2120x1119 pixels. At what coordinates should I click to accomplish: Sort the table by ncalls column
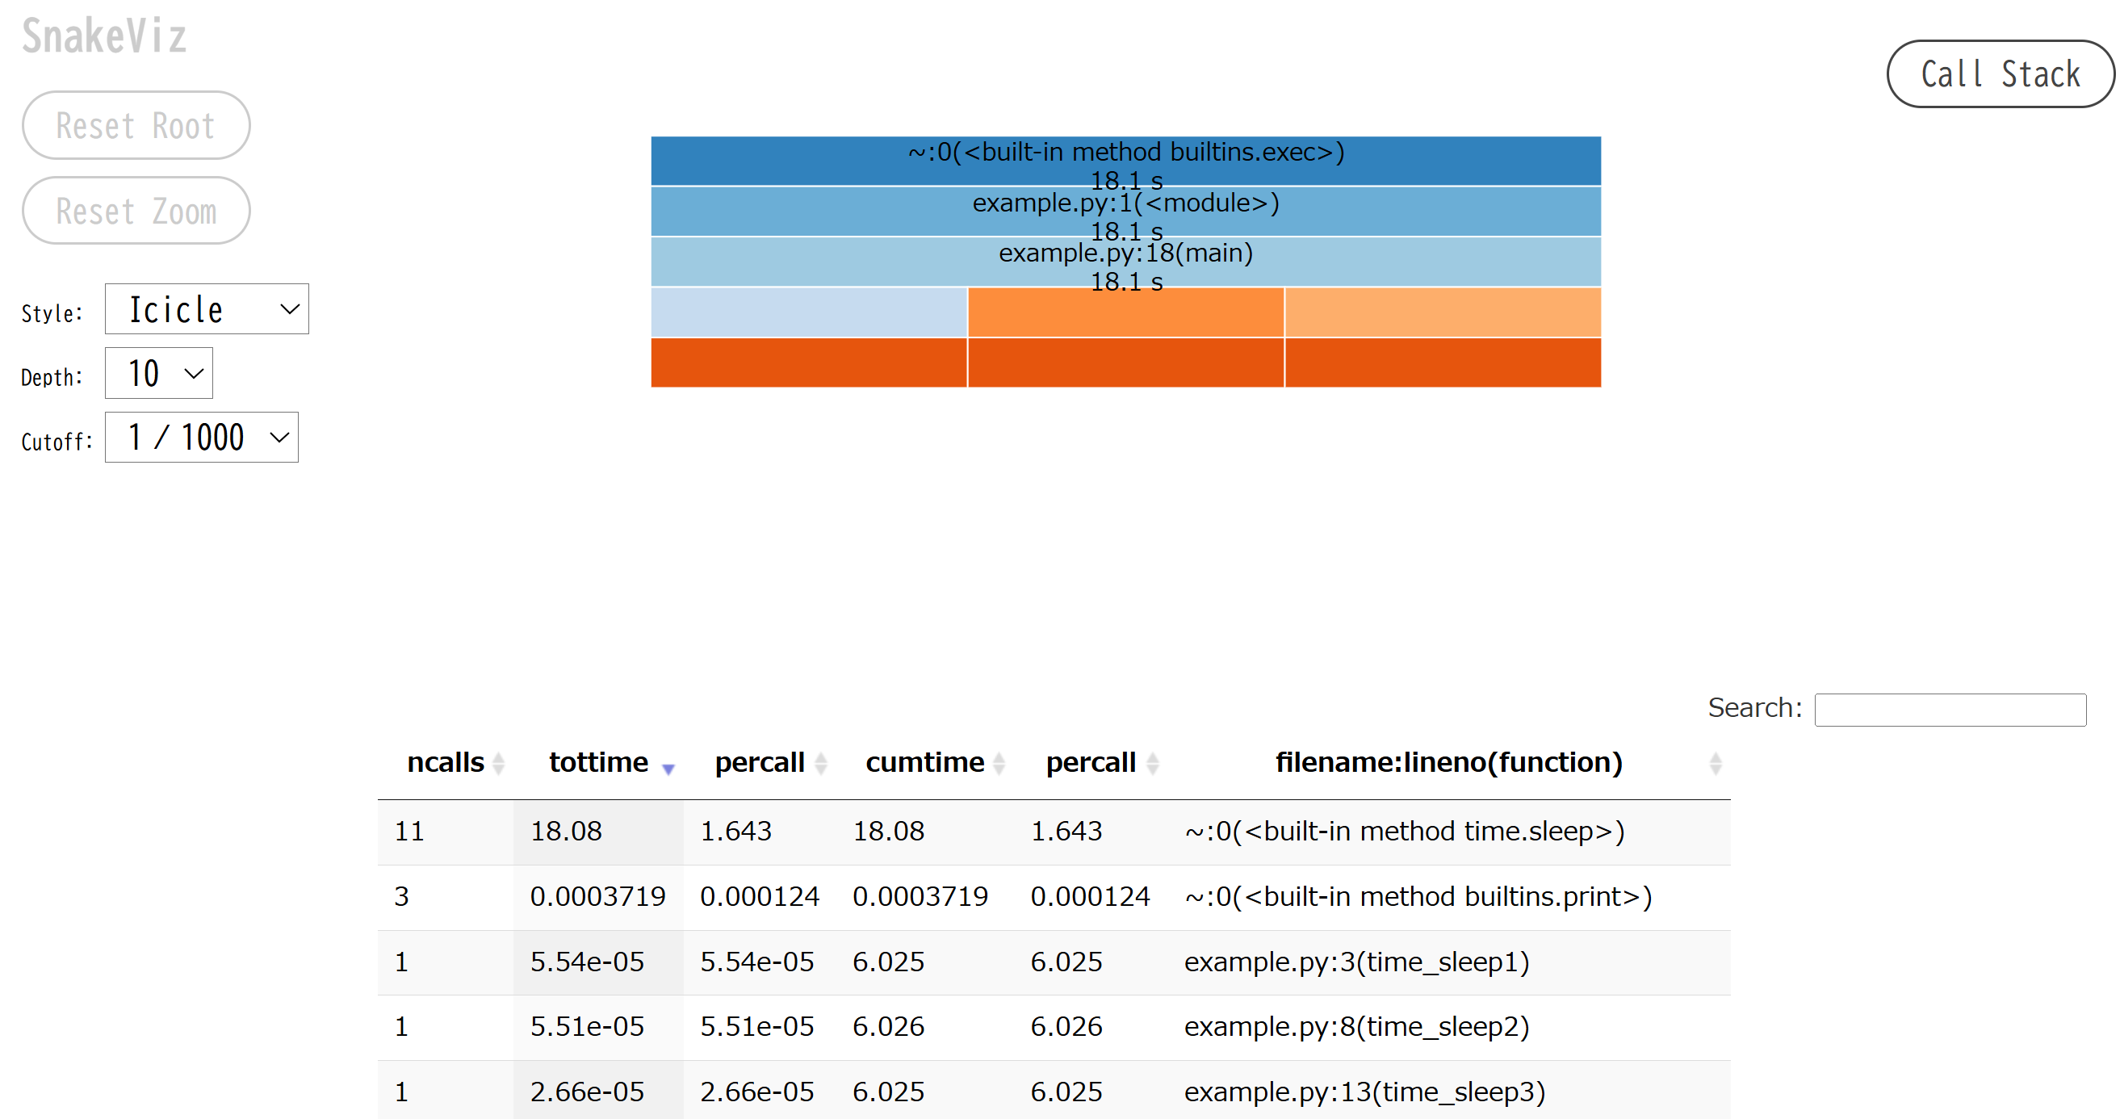[447, 763]
